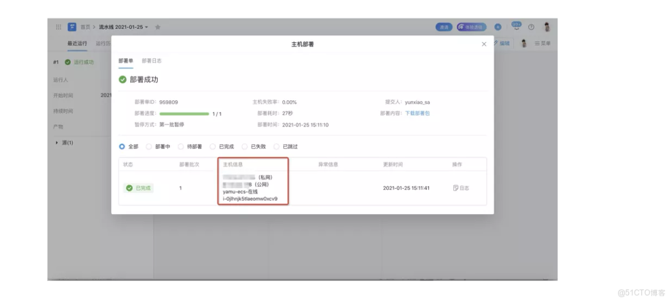Click the 已完成 status badge
Screen dimensions: 671x302
pyautogui.click(x=138, y=188)
